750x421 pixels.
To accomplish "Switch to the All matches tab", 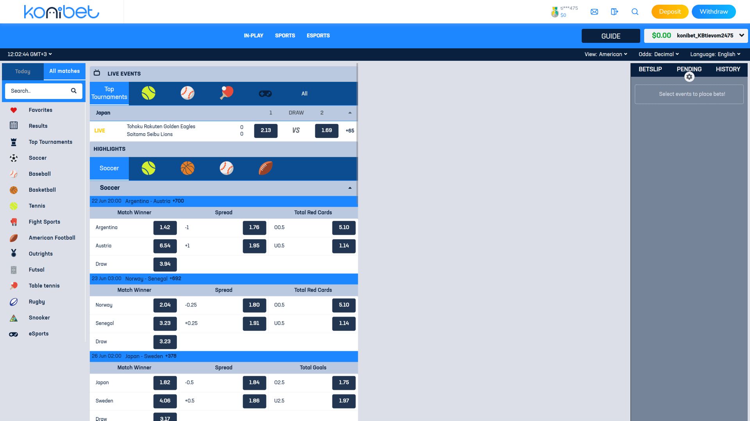I will 64,71.
